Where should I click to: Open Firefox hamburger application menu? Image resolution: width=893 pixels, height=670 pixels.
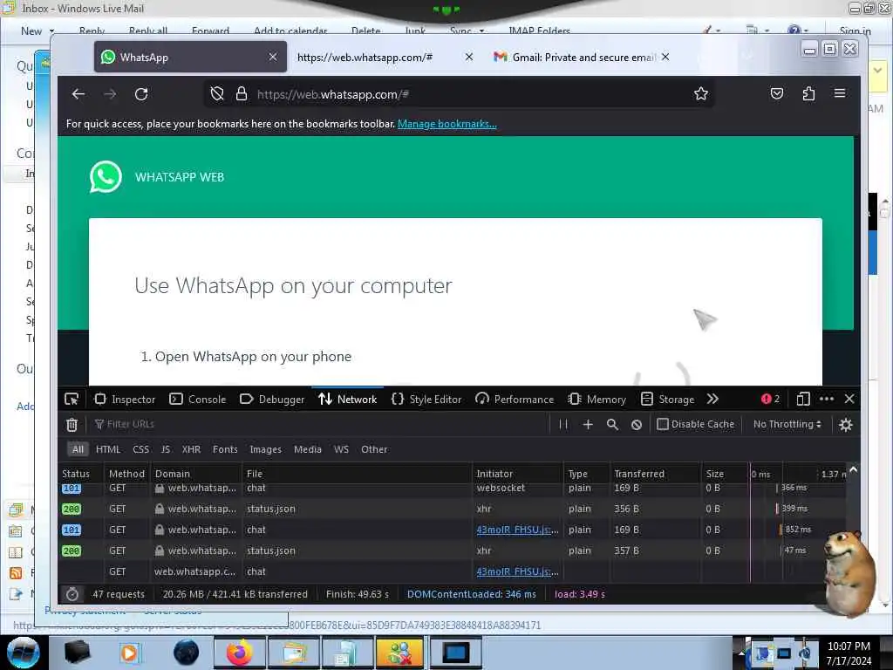(x=840, y=92)
